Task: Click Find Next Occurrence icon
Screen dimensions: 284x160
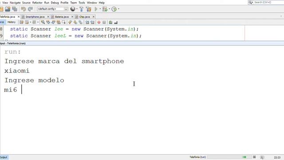Action: click(x=53, y=22)
